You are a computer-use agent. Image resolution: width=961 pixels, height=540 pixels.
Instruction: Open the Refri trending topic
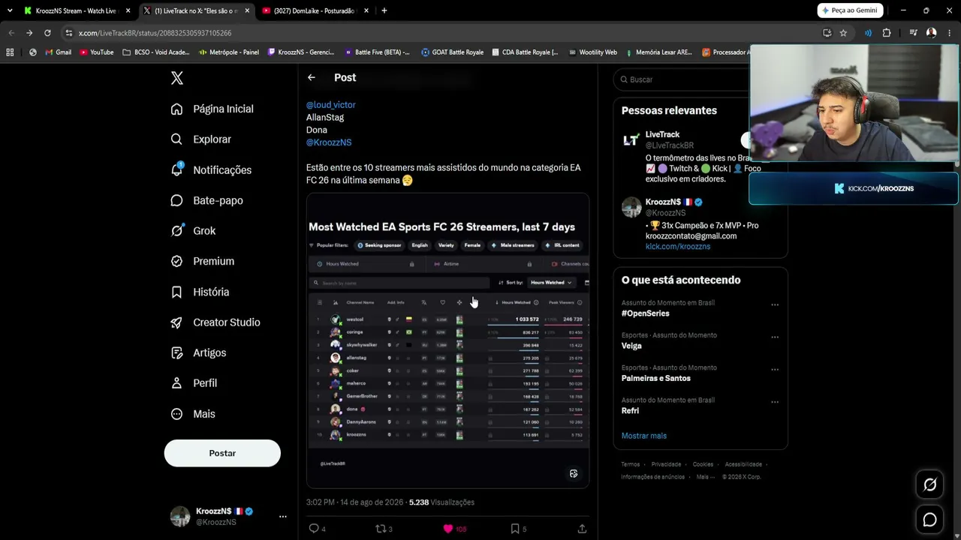[630, 410]
